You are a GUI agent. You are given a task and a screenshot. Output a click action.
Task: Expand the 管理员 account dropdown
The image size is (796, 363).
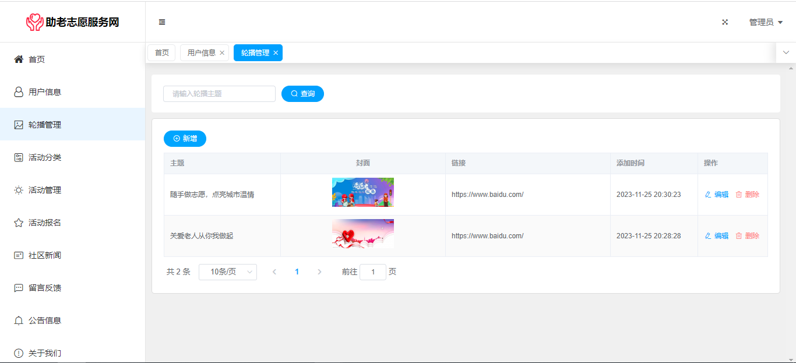tap(766, 22)
